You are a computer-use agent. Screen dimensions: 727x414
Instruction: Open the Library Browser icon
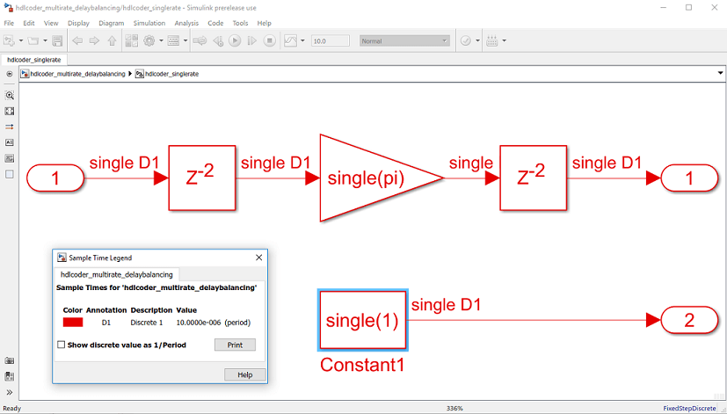click(x=132, y=41)
